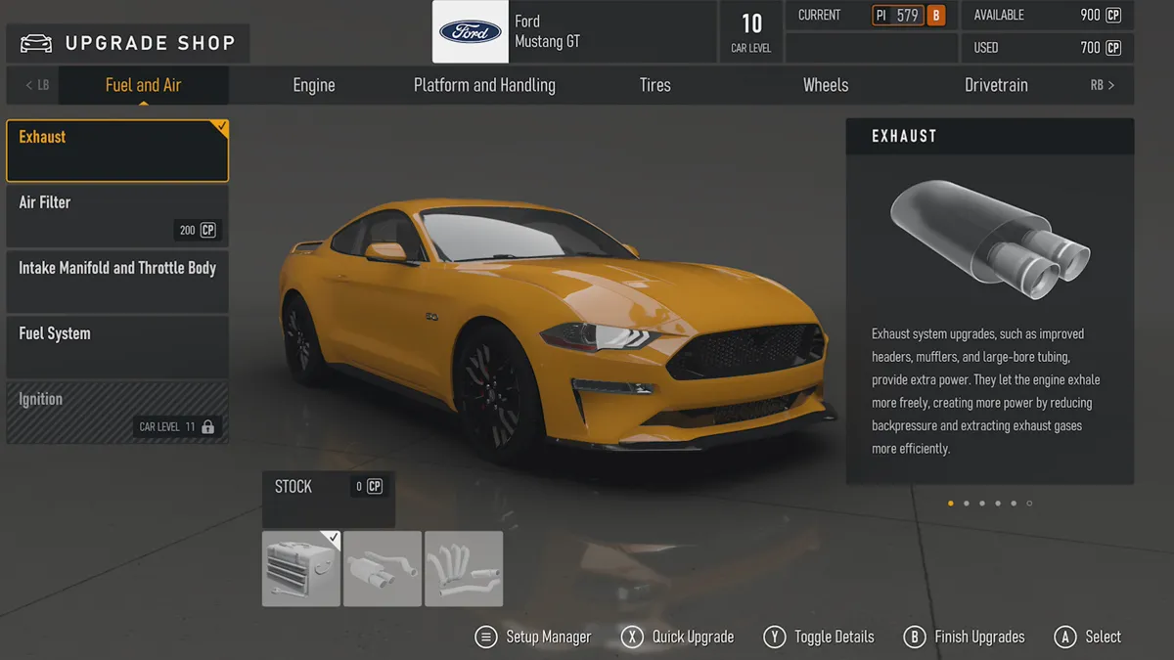Select the Air Filter upgrade category
The image size is (1174, 660).
pyautogui.click(x=117, y=216)
